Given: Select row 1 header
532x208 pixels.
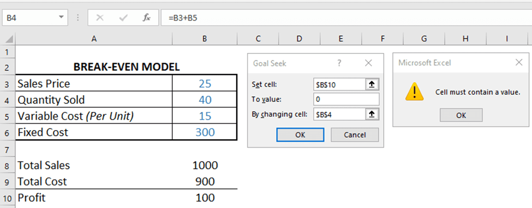Looking at the screenshot, I should [8, 52].
